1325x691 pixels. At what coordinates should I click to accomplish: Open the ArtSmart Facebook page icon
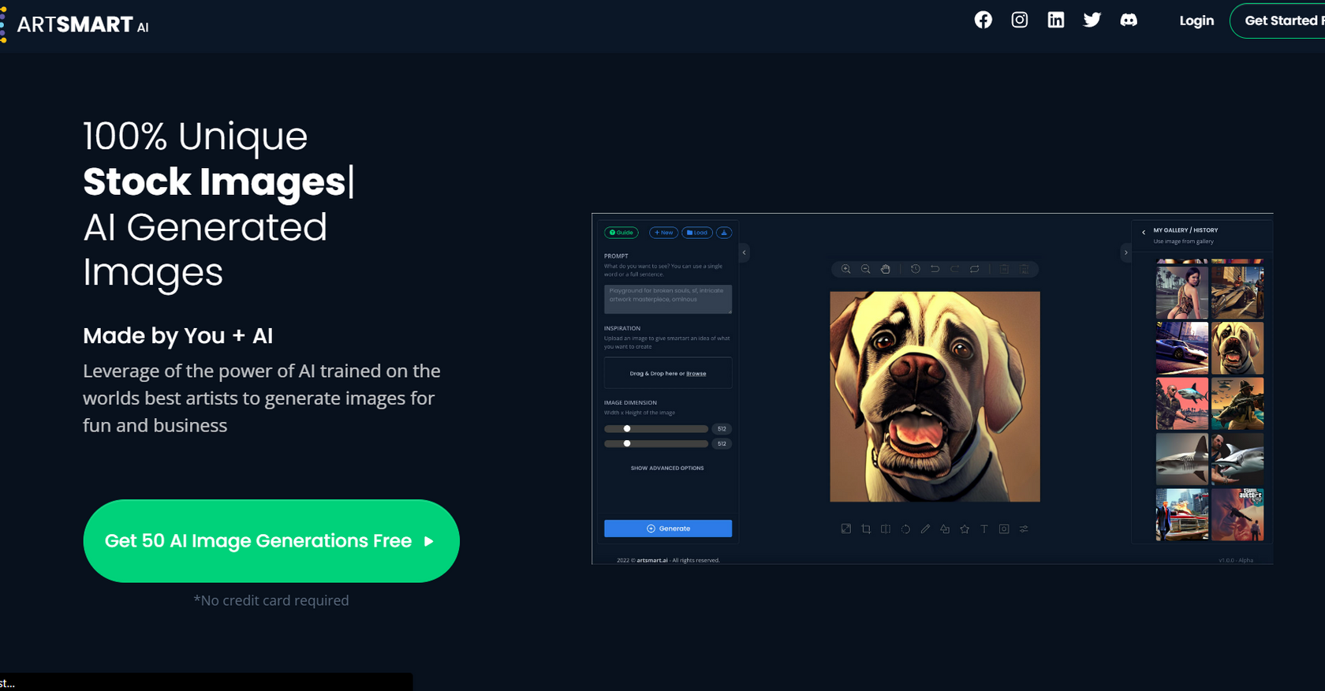[983, 20]
